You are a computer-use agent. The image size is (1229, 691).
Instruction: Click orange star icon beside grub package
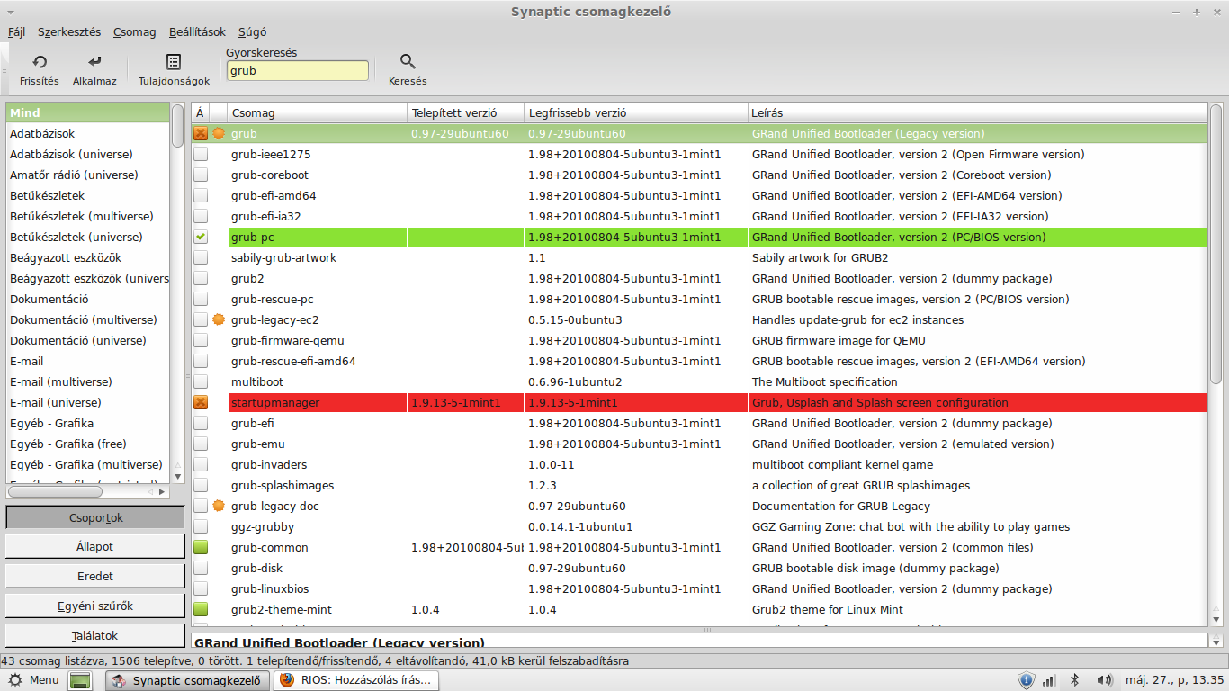click(218, 133)
